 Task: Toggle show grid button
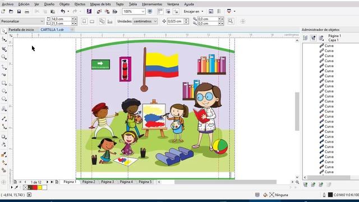[x=168, y=11]
